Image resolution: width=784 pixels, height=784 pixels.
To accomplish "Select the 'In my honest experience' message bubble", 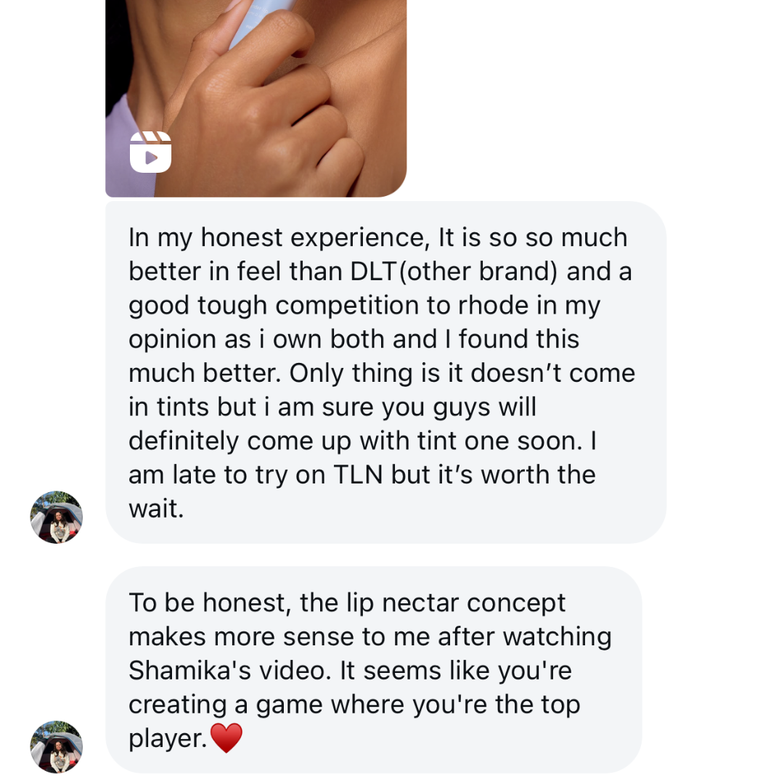I will 385,372.
